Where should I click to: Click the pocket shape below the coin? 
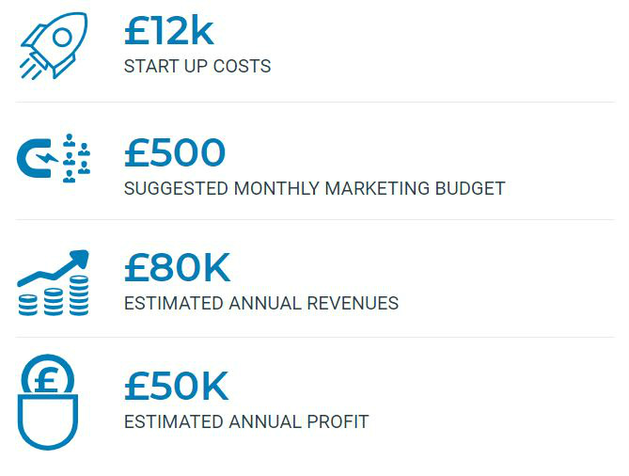tap(48, 423)
